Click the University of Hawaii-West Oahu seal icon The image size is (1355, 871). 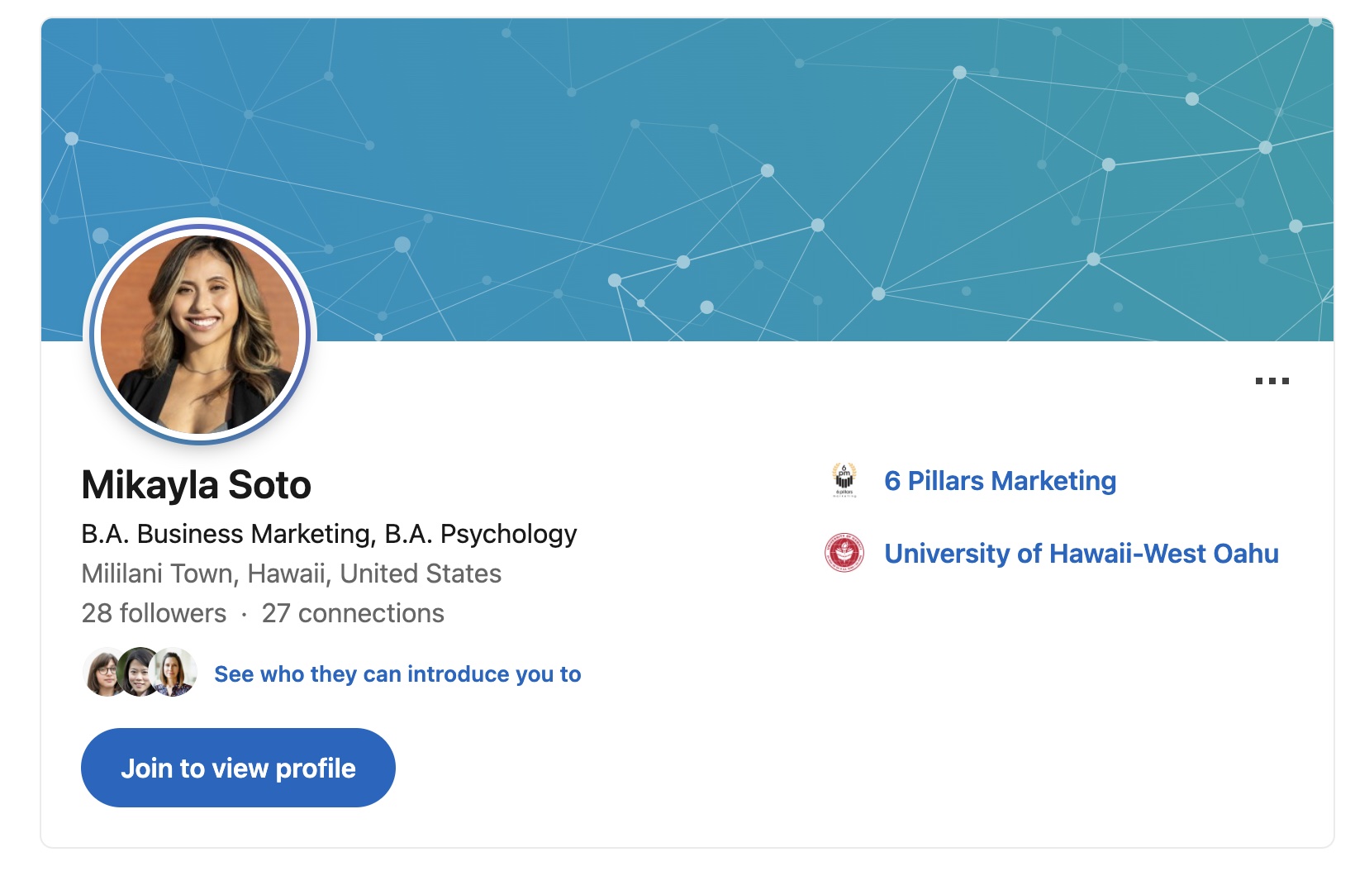(844, 553)
